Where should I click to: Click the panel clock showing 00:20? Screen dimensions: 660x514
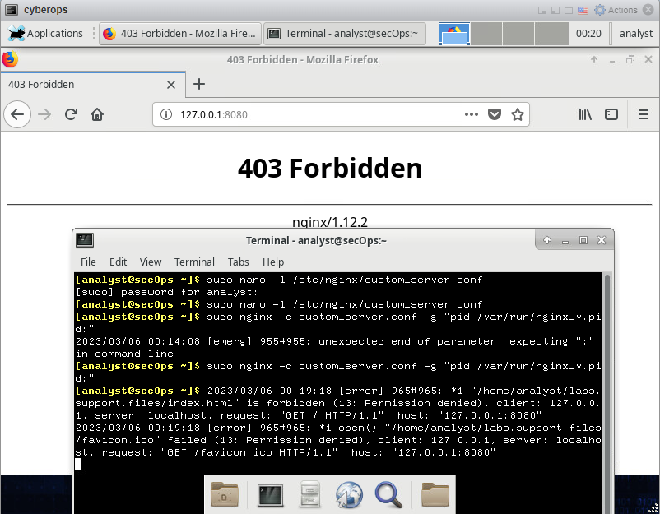pos(588,33)
